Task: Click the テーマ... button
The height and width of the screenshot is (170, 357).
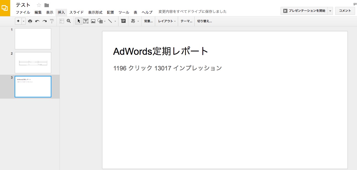Action: click(x=186, y=21)
